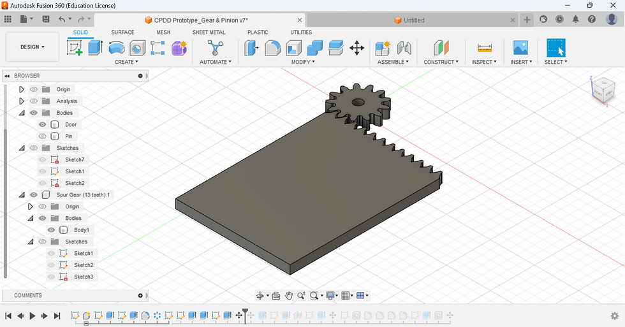Viewport: 625px width, 327px height.
Task: Expand the top-level Origin folder
Action: pos(22,89)
